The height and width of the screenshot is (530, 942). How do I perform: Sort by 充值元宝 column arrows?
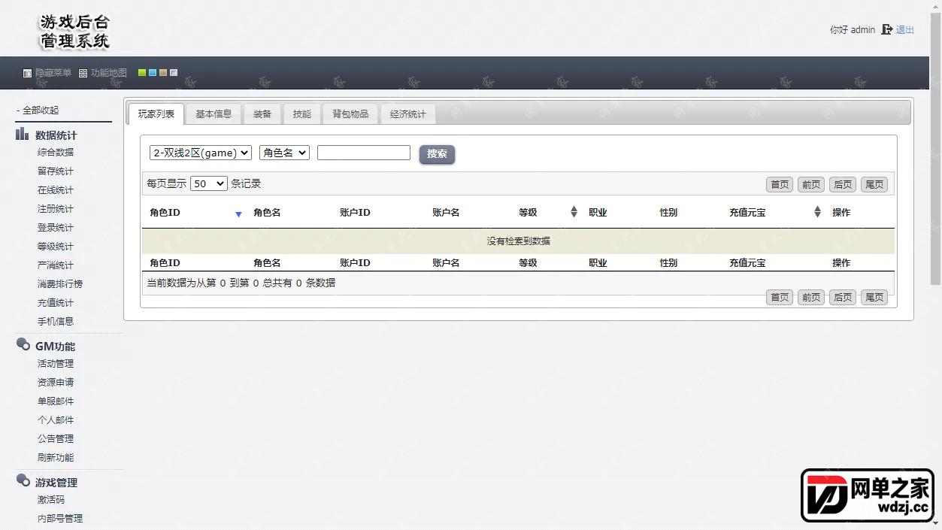point(817,212)
